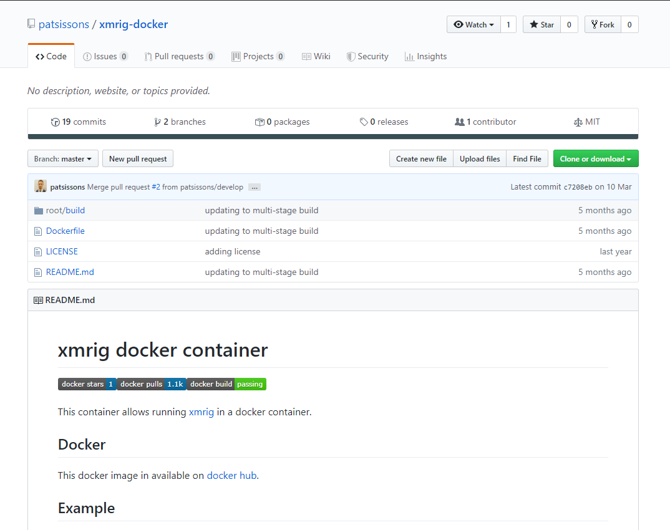
Task: Open the Insights tab
Action: (x=425, y=56)
